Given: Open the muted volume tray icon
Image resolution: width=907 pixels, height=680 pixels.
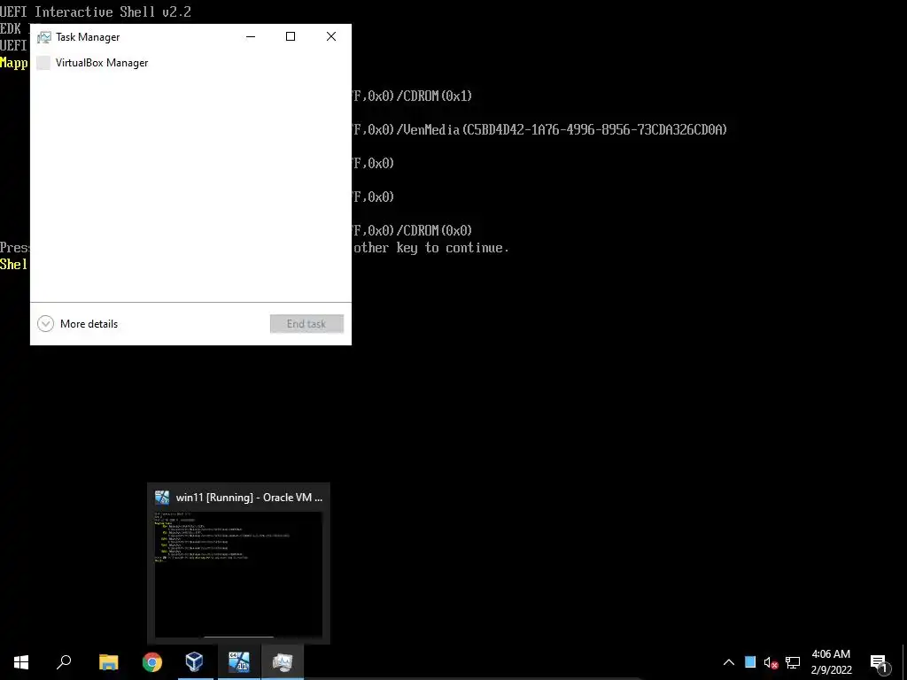Looking at the screenshot, I should coord(771,662).
